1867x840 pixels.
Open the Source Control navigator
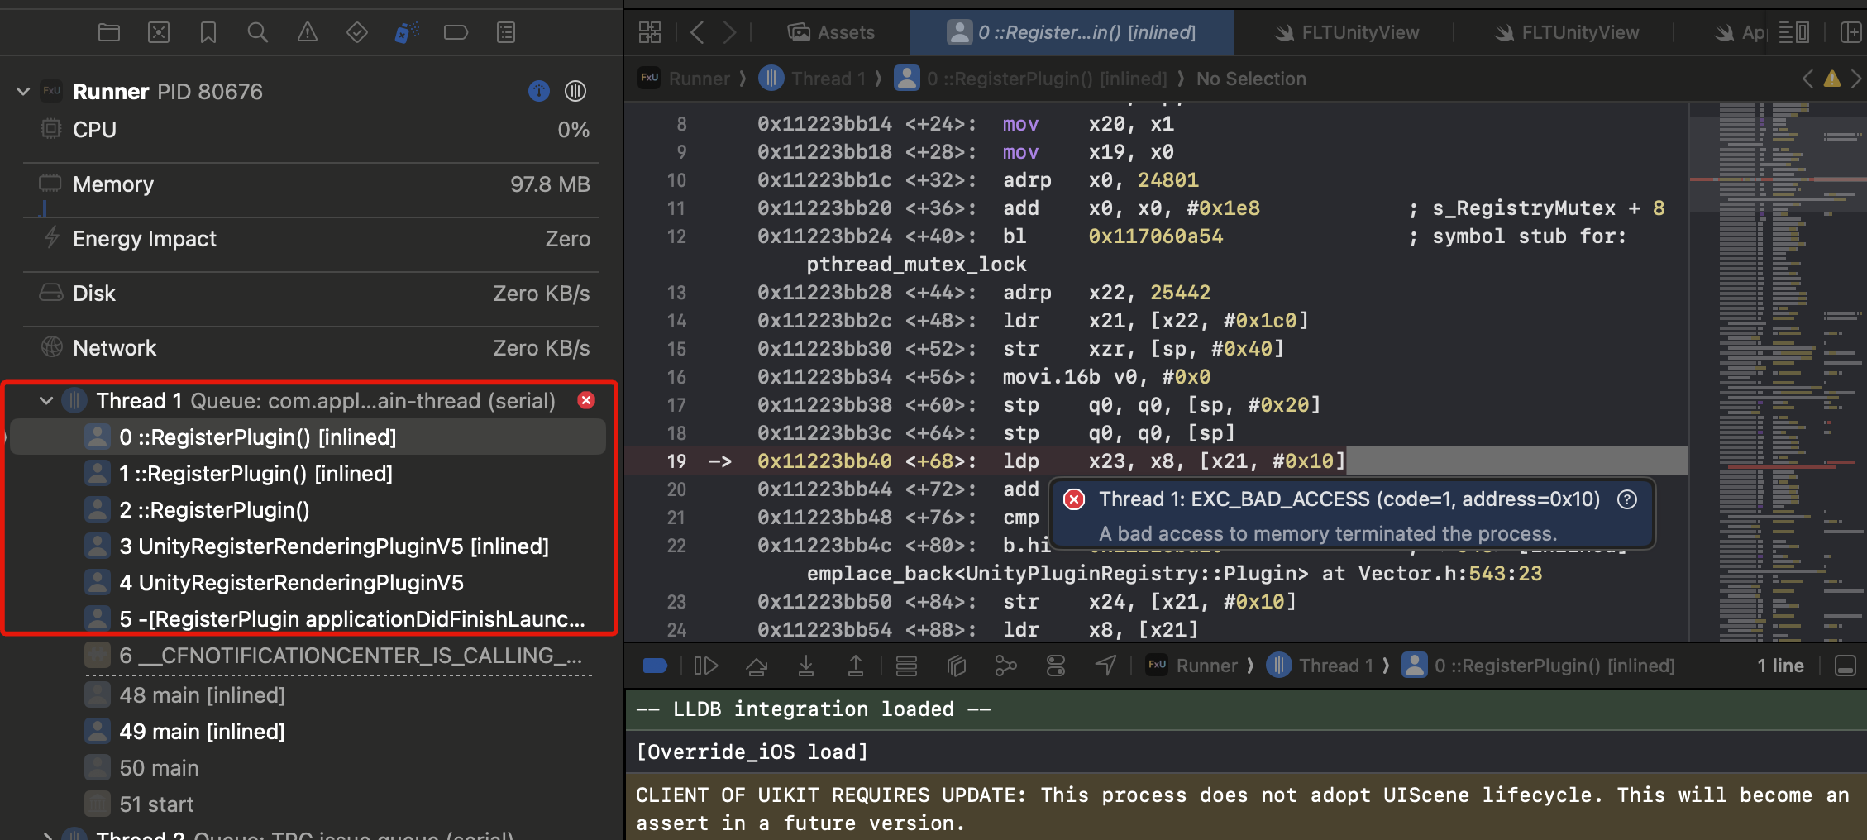(159, 32)
